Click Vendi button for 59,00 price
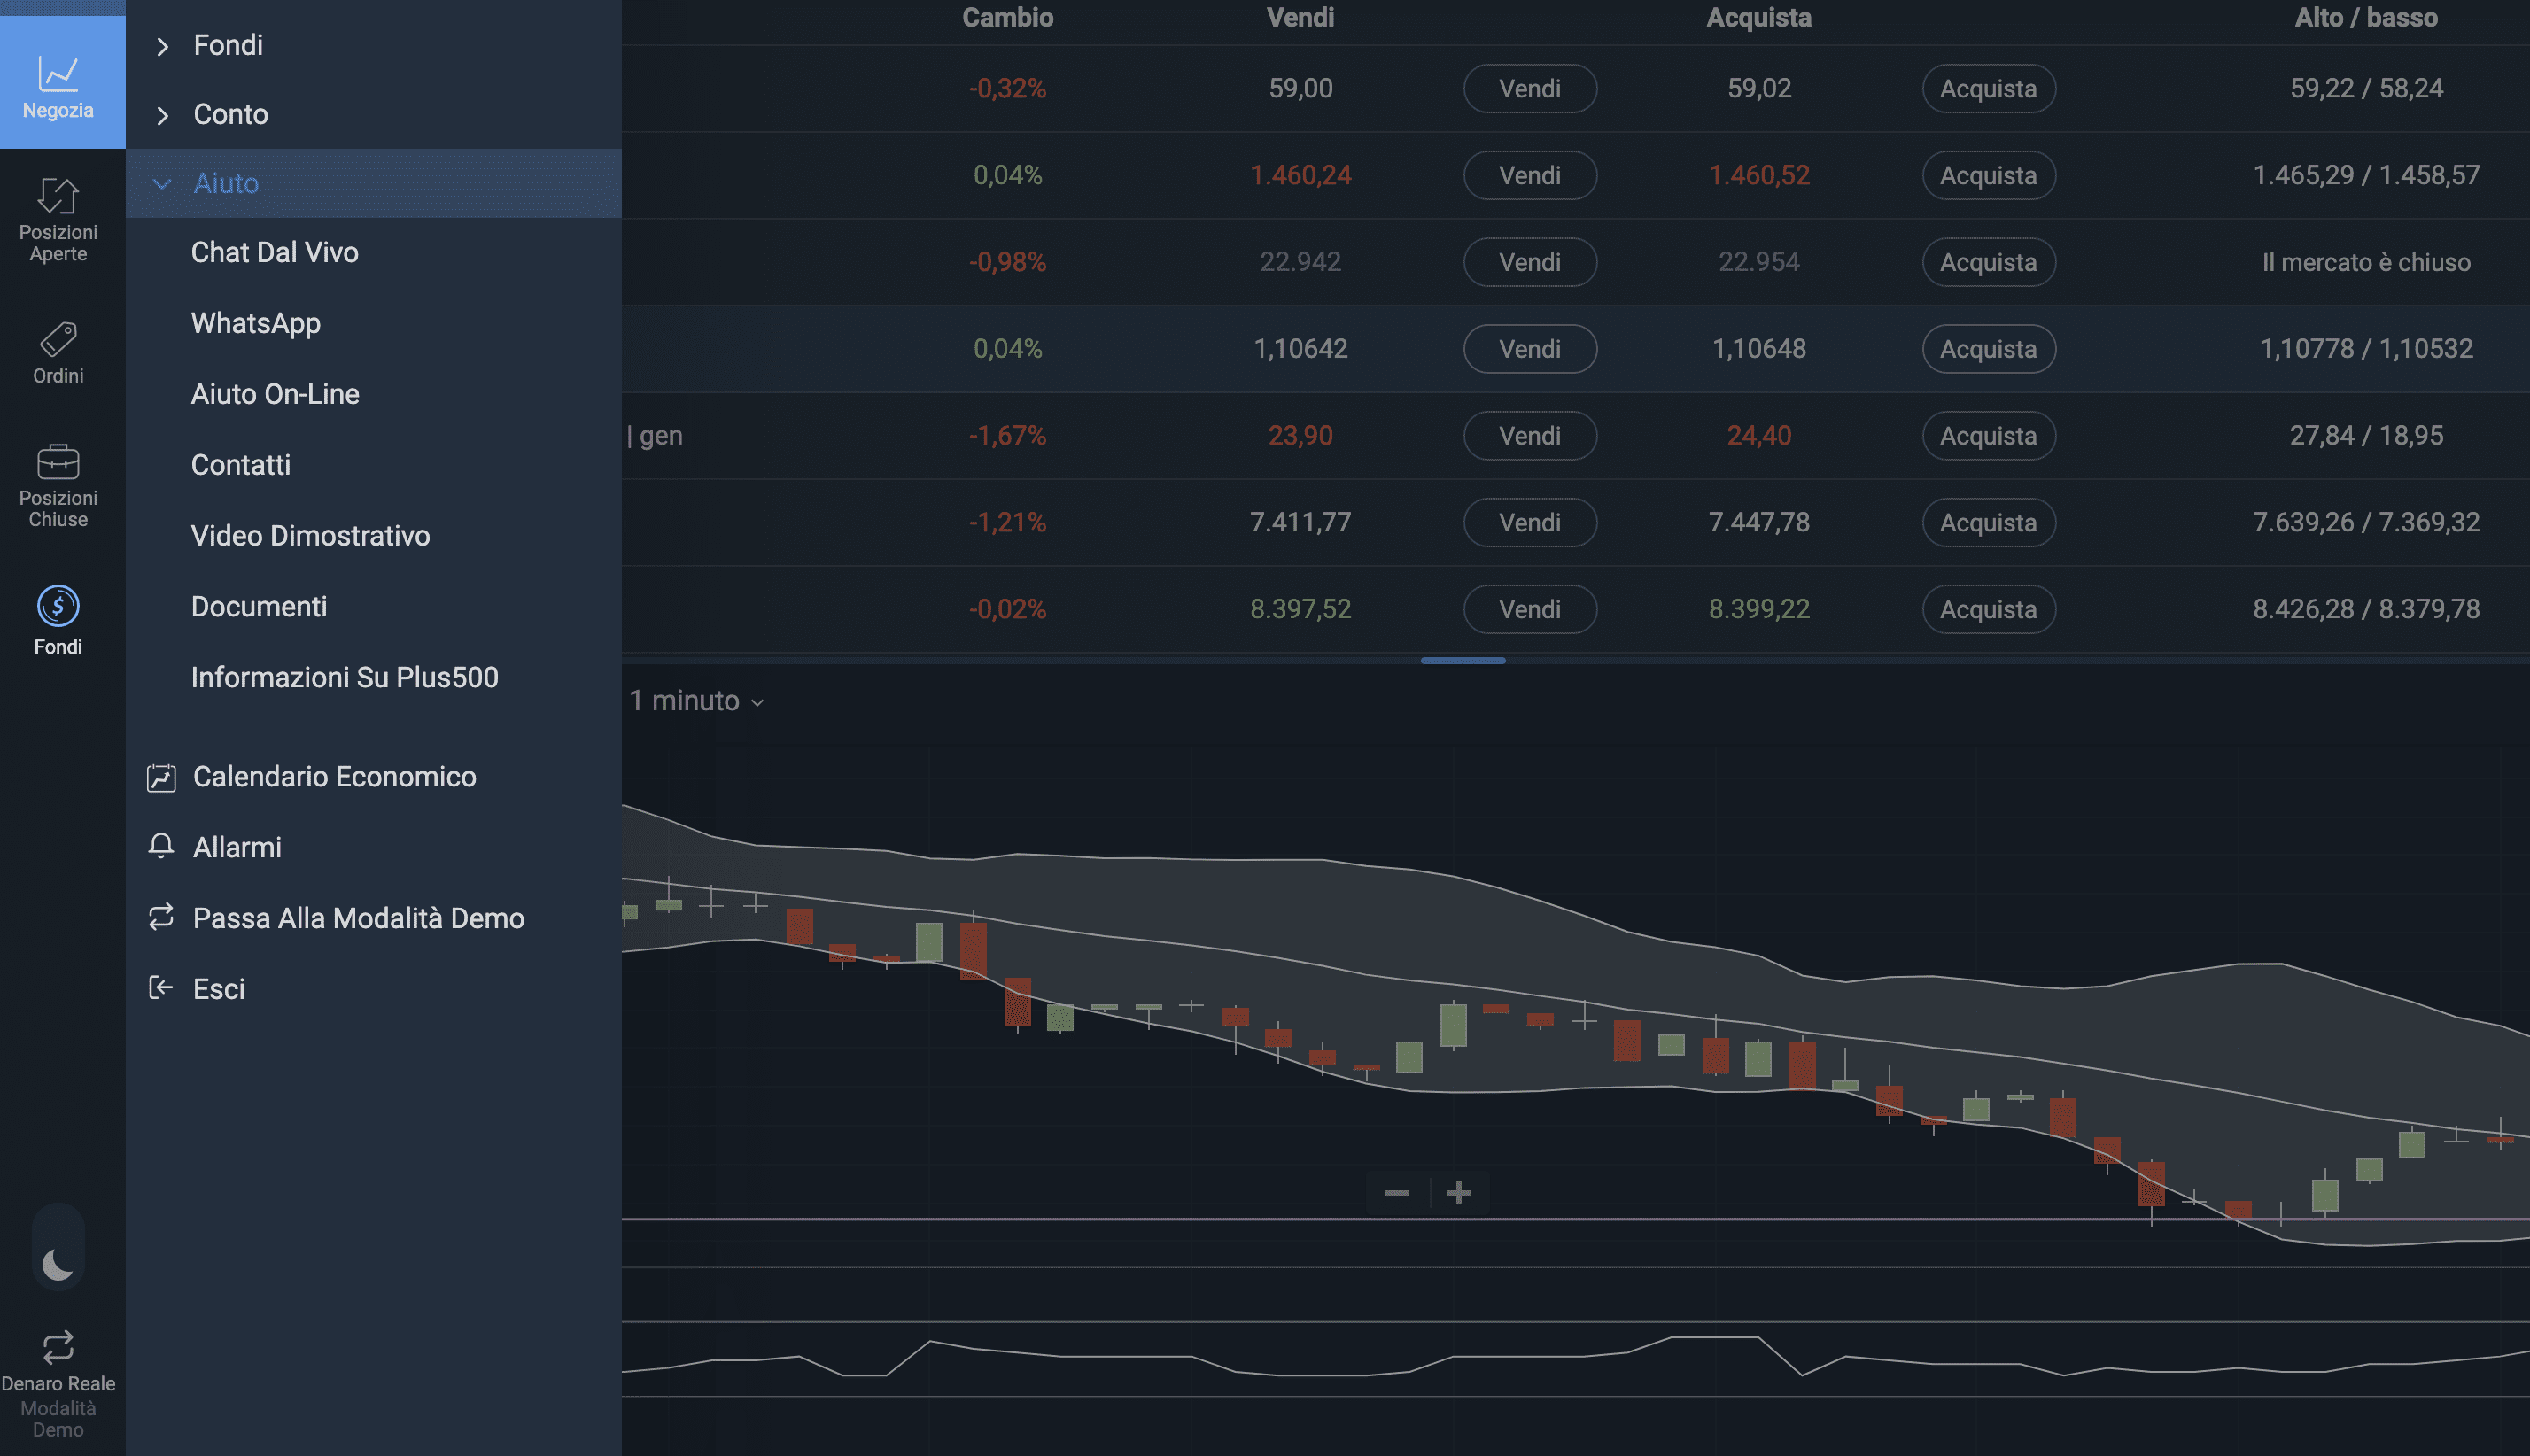 (x=1529, y=89)
